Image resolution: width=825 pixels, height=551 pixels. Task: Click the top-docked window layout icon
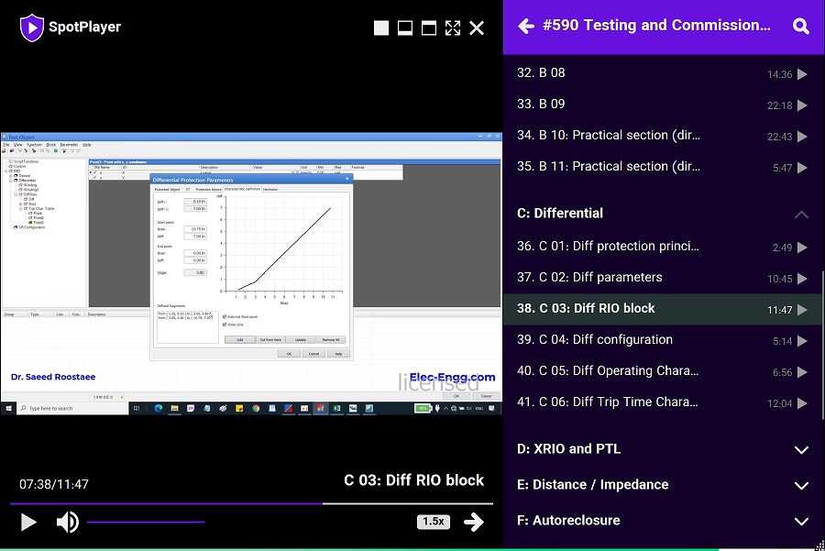click(429, 28)
